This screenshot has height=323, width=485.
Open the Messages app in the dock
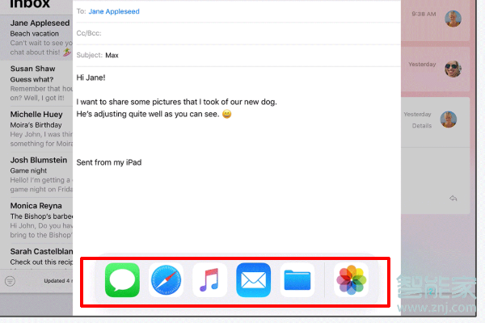click(122, 280)
